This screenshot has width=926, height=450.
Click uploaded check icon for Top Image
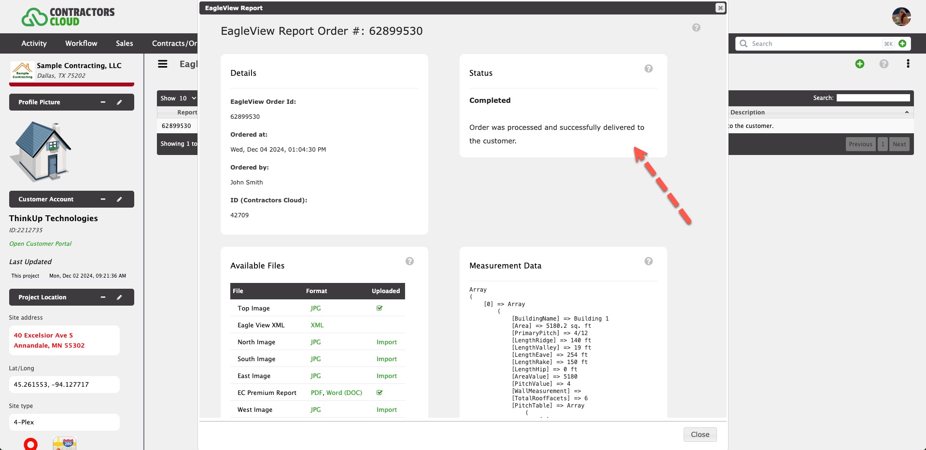pyautogui.click(x=379, y=308)
